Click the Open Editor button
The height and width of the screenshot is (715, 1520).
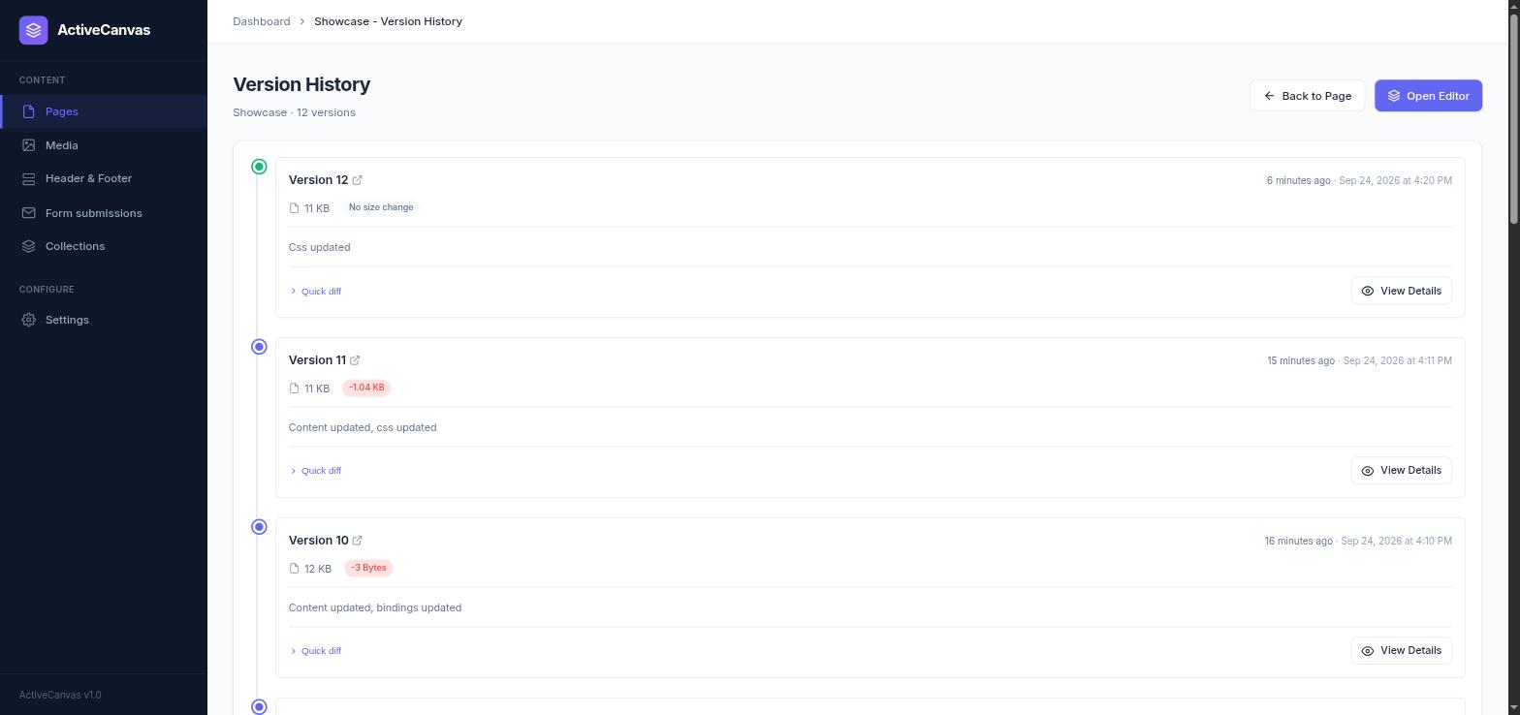click(1428, 96)
